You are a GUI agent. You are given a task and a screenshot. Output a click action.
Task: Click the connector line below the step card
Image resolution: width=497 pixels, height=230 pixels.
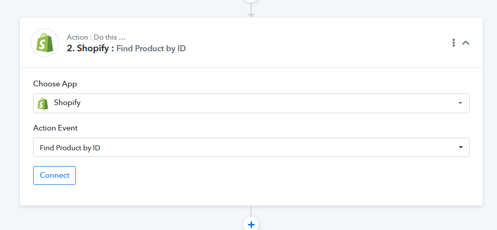pos(251,211)
